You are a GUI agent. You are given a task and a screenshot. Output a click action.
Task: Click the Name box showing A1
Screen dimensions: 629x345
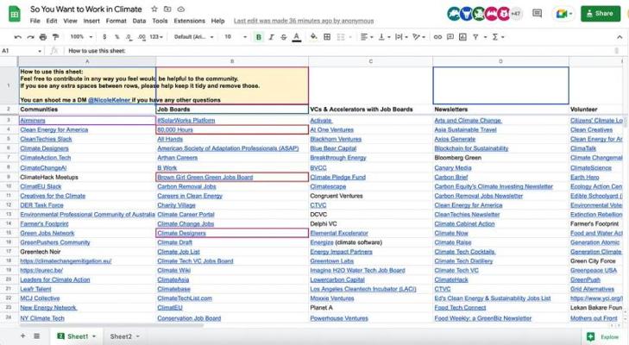[x=22, y=51]
